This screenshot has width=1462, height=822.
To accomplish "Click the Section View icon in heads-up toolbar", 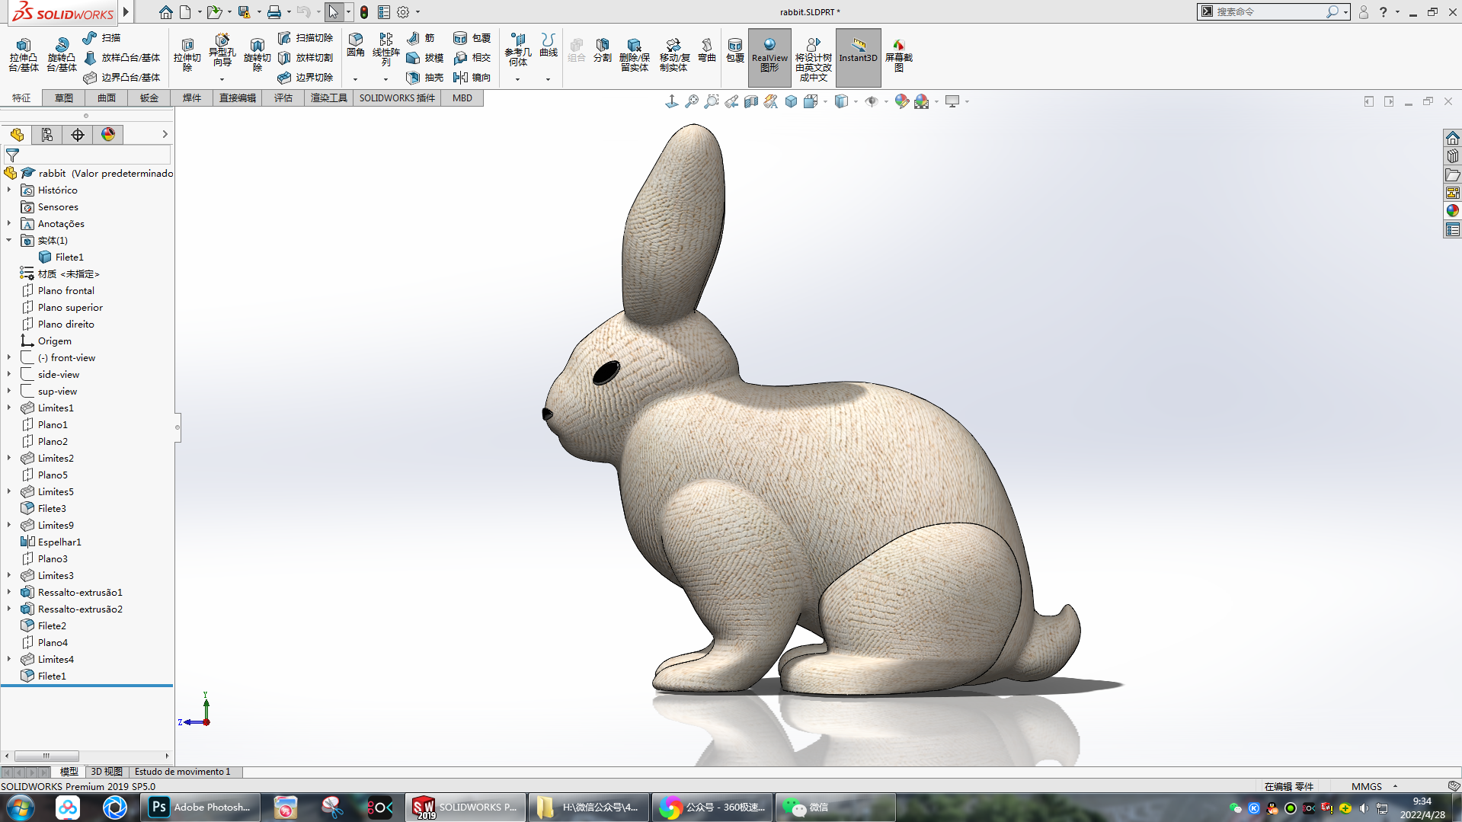I will (x=751, y=101).
